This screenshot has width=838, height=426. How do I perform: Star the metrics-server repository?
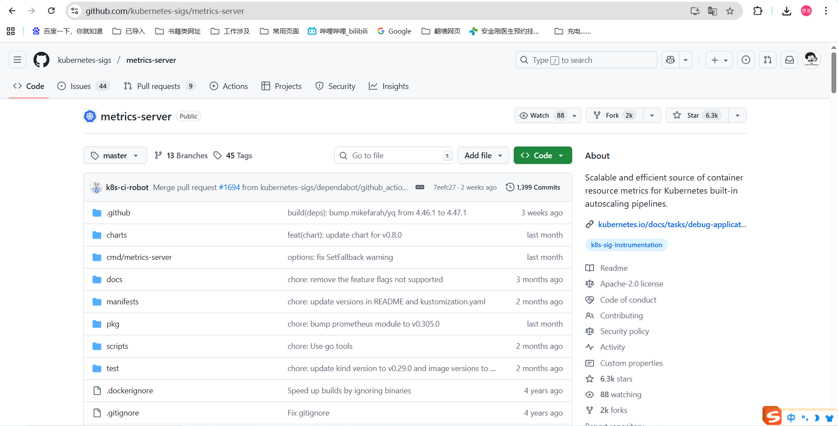697,115
